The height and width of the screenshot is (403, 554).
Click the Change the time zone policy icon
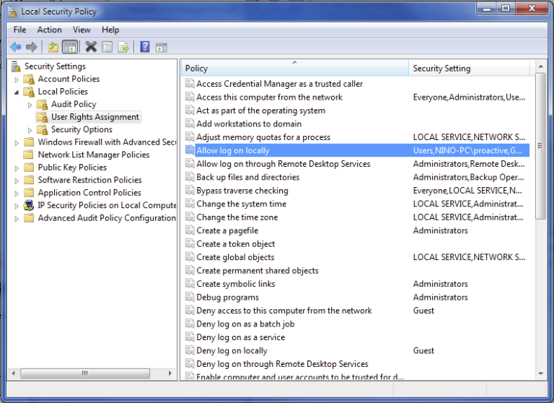click(190, 217)
